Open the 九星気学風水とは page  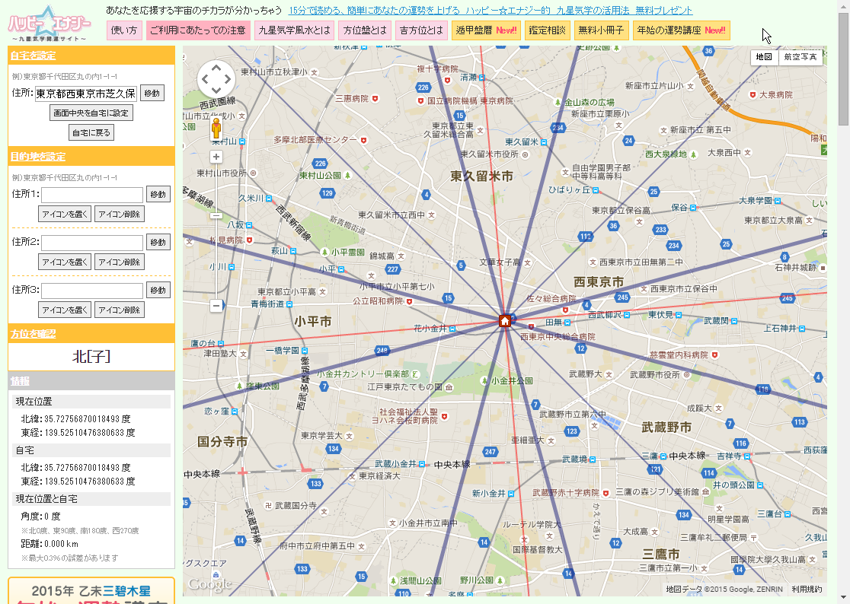[x=294, y=30]
